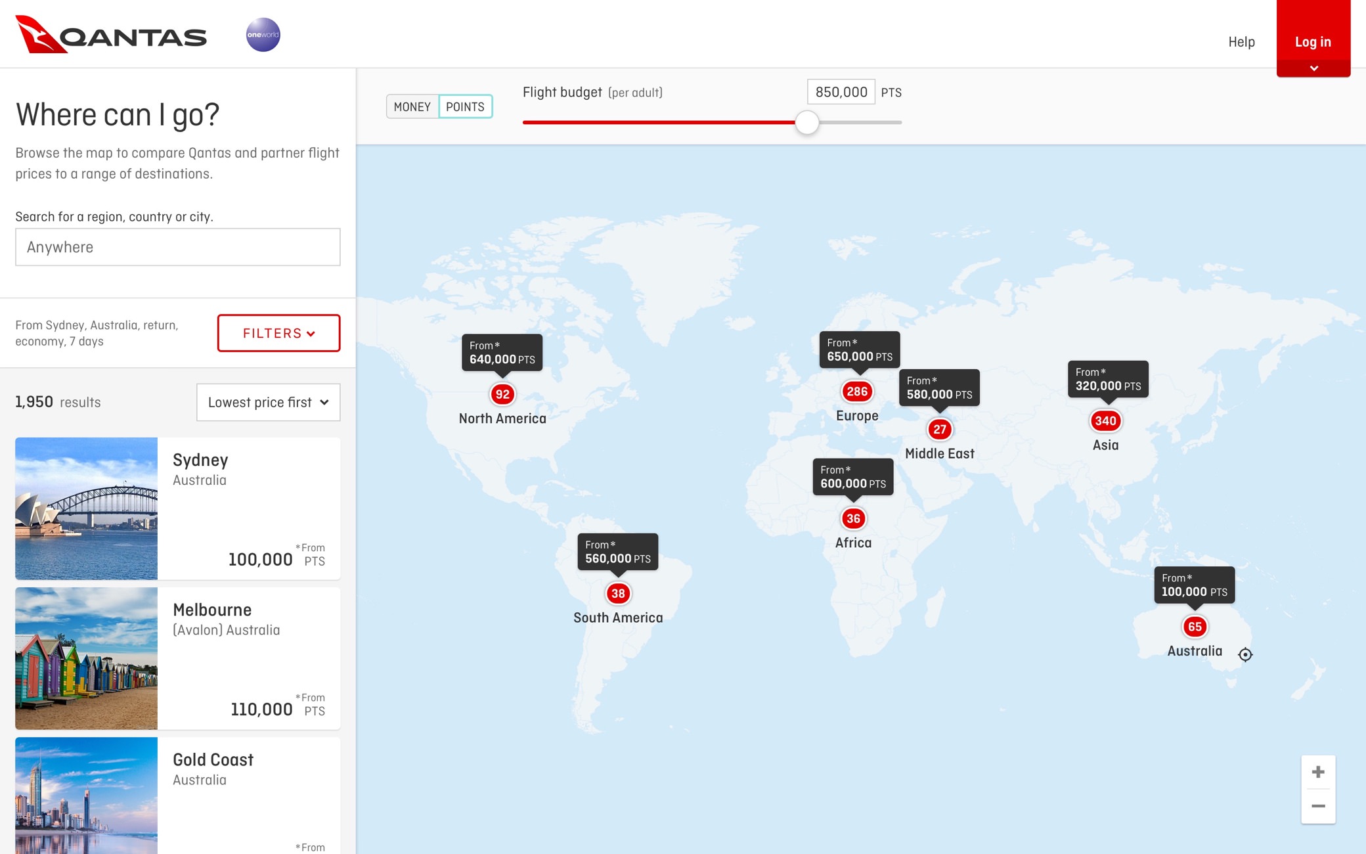
Task: Click the flight budget slider handle
Action: [x=807, y=122]
